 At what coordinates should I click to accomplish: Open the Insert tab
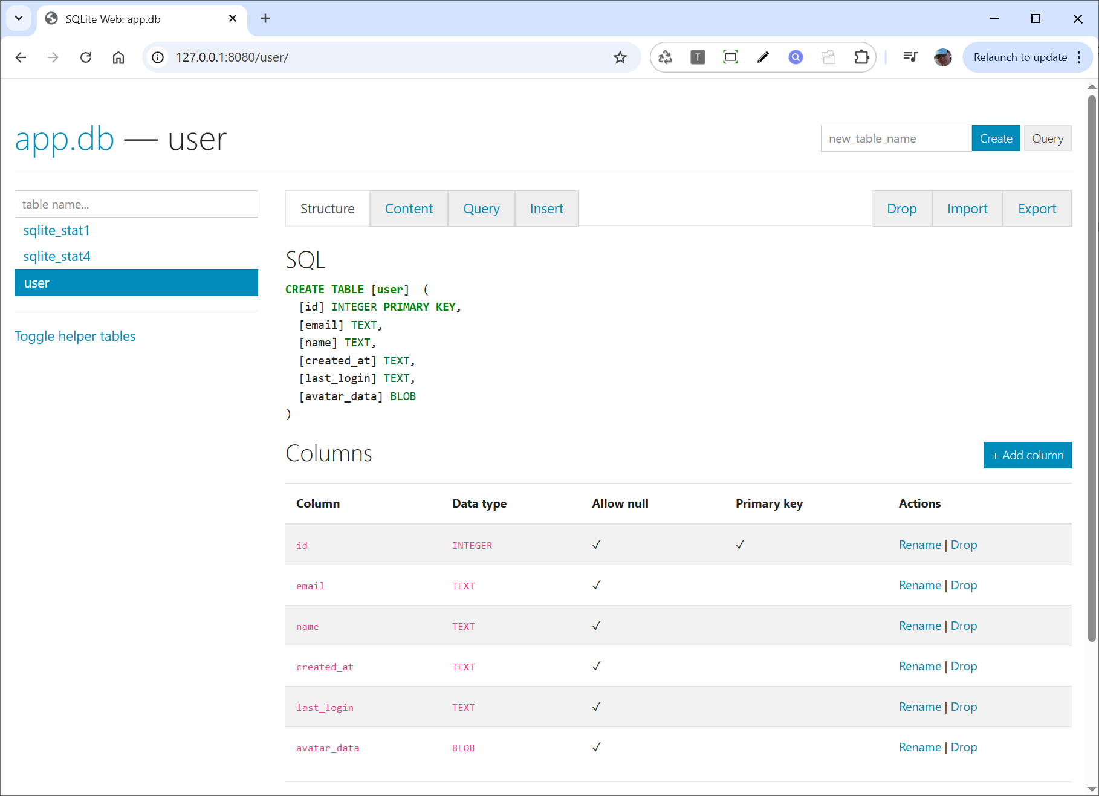pyautogui.click(x=546, y=209)
